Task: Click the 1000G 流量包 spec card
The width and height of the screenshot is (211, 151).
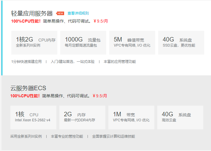Action: [83, 43]
